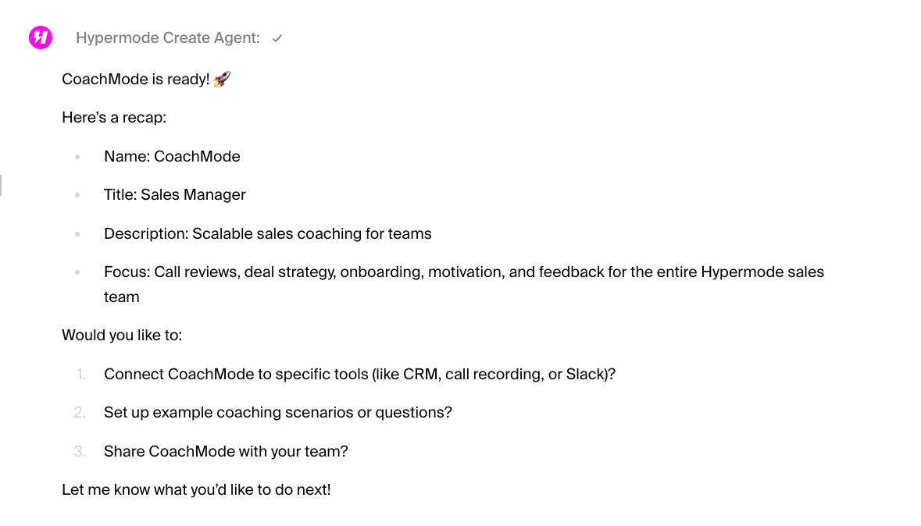
Task: Click 'Let me know what you'd like to do next!'
Action: tap(196, 489)
